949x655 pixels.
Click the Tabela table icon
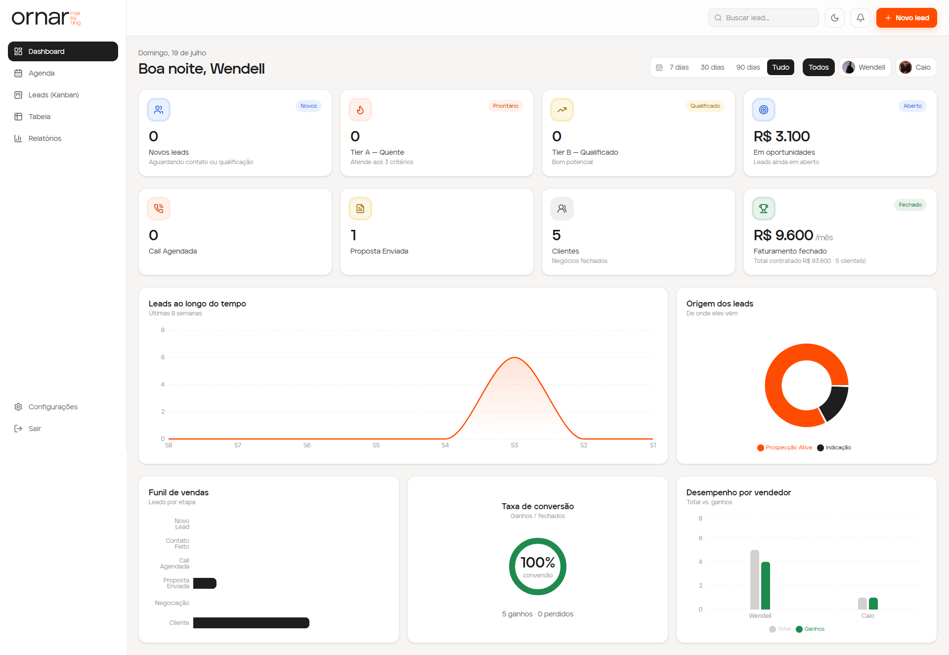pos(18,117)
